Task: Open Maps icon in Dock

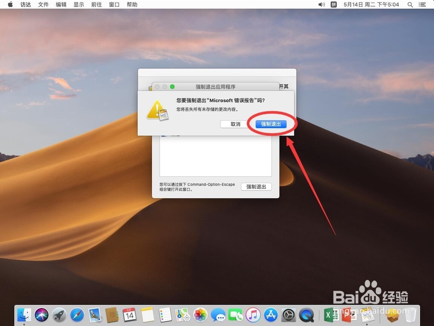Action: click(183, 315)
